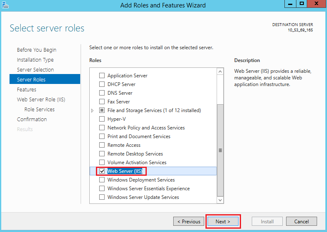Go to the Features step
Screen dimensions: 327x232
point(26,90)
